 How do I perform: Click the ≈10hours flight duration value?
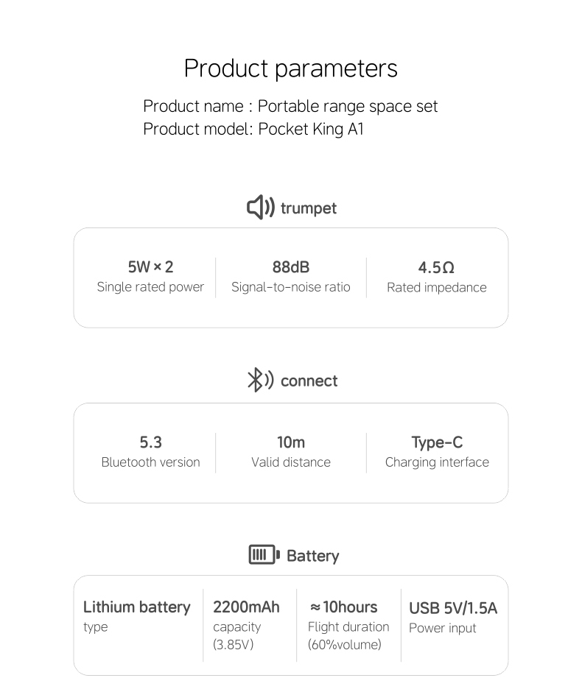click(343, 607)
